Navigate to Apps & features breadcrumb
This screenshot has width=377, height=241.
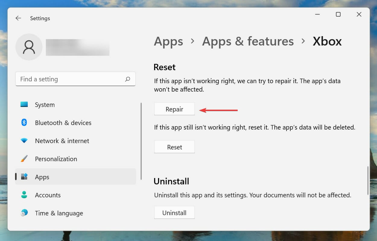[248, 42]
